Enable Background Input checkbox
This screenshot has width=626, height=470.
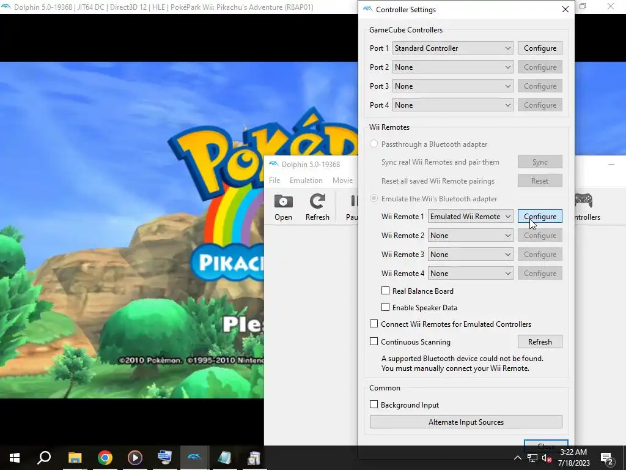point(374,405)
